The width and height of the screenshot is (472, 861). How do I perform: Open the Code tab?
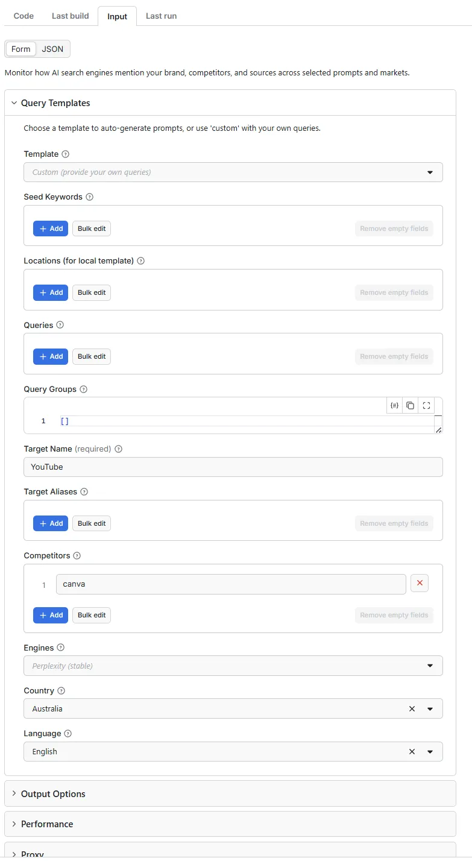click(x=24, y=16)
